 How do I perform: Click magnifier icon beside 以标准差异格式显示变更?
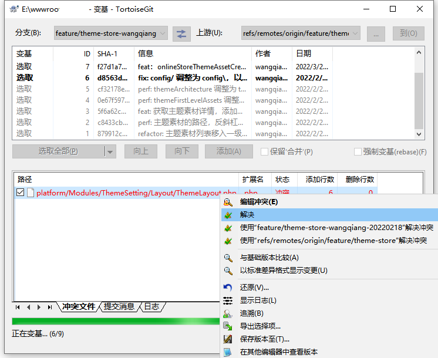[x=228, y=271]
